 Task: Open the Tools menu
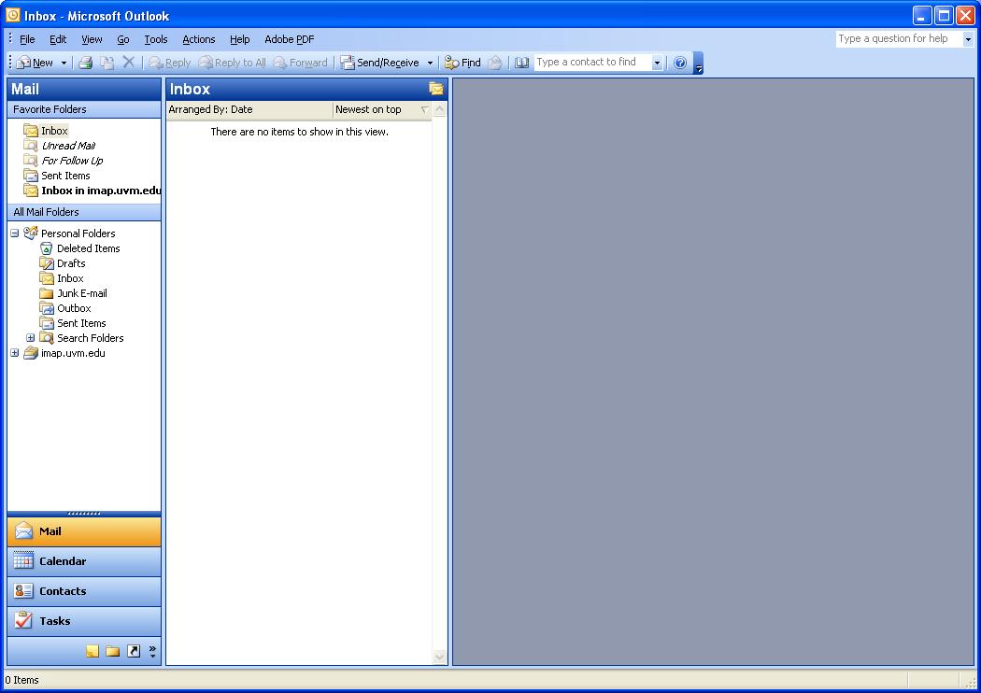point(155,39)
